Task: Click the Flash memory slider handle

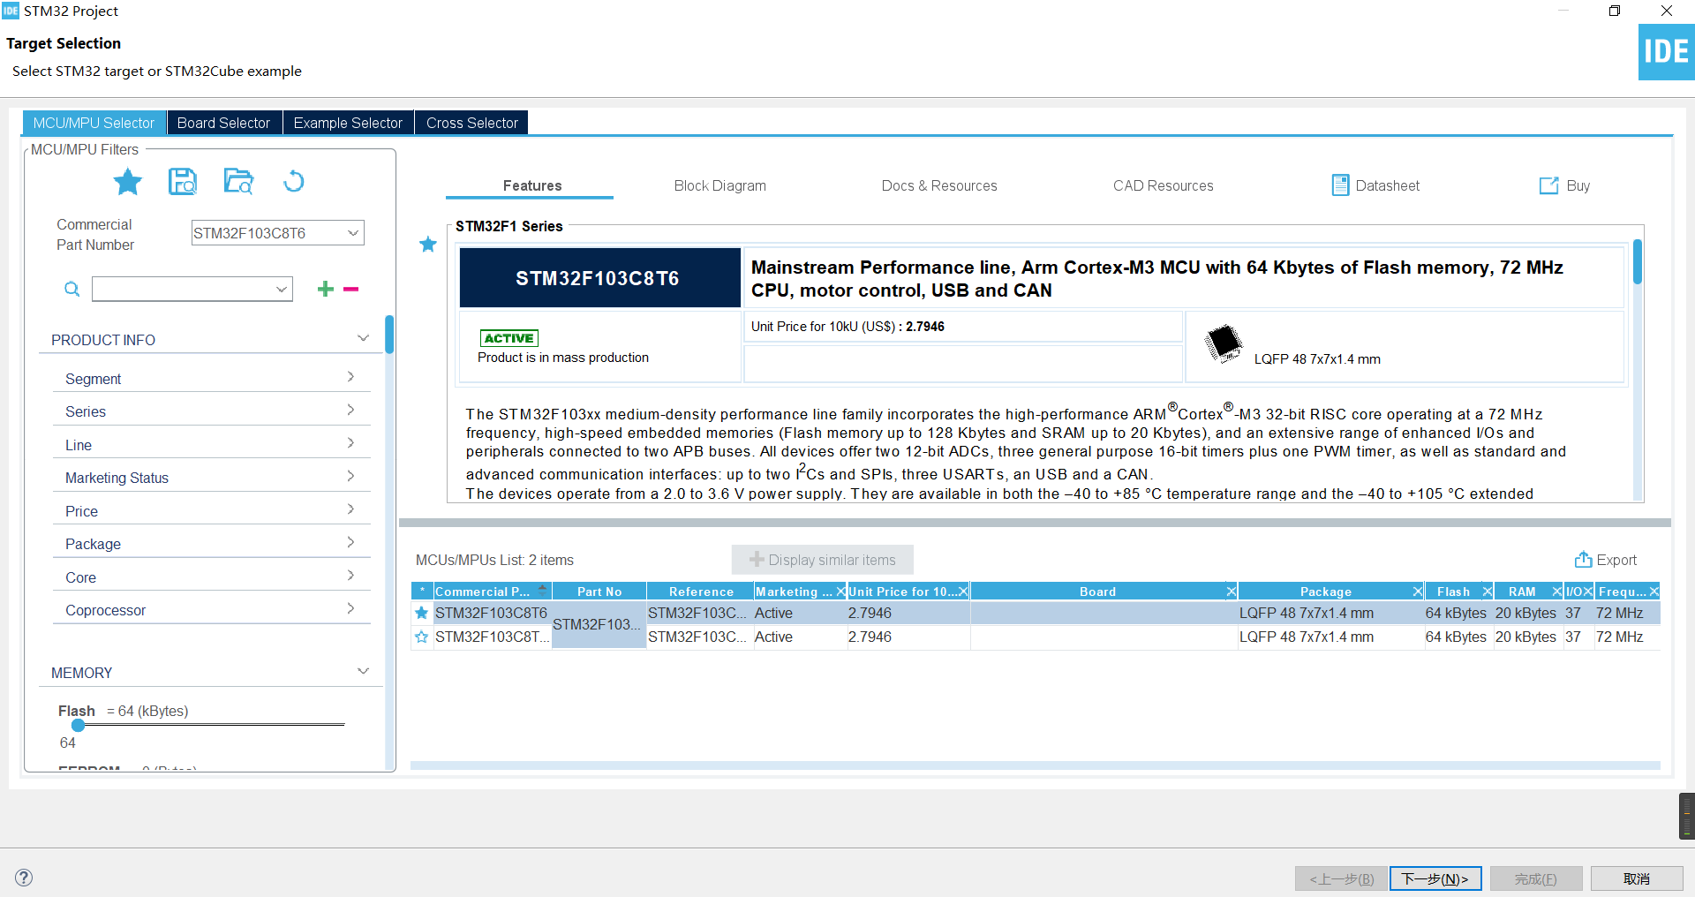Action: (x=79, y=725)
